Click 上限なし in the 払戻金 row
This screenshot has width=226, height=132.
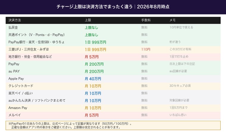(x=91, y=28)
